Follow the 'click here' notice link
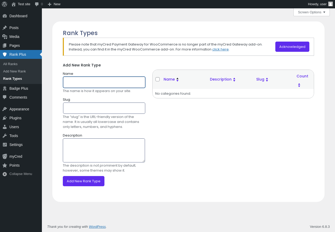335x232 pixels. coord(220,49)
